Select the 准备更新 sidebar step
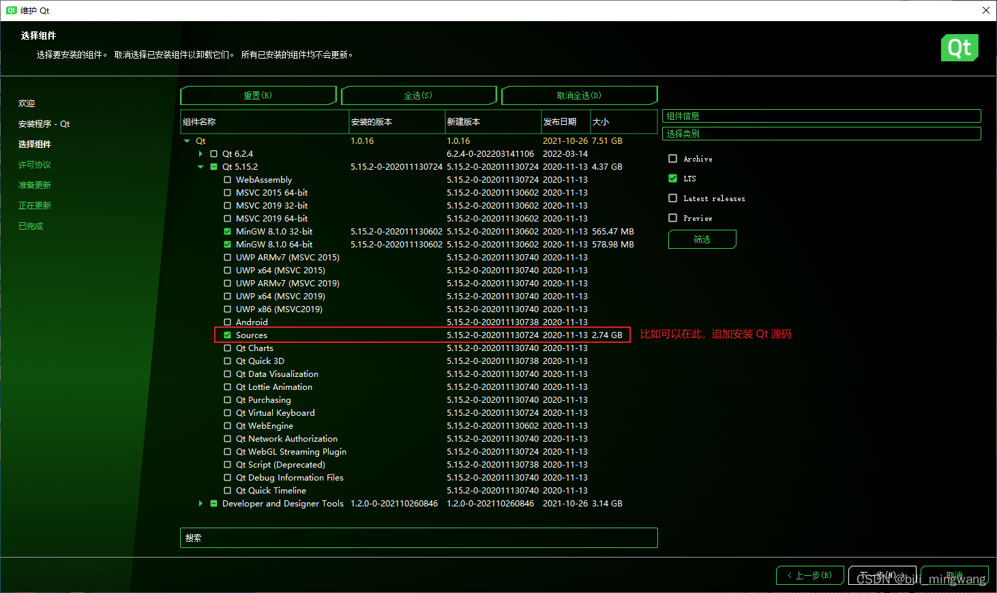 coord(35,185)
